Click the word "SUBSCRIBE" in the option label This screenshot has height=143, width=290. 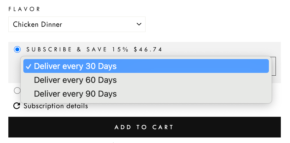(49, 49)
